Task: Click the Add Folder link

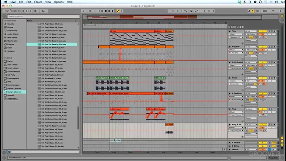Action: (13, 99)
